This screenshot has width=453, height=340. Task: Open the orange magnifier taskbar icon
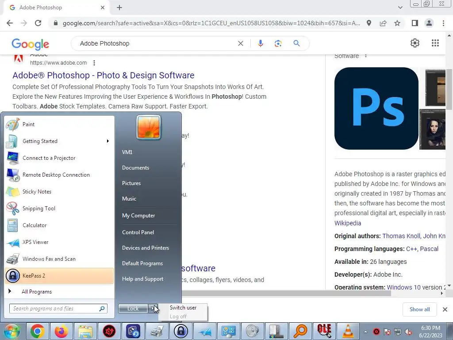(x=300, y=331)
